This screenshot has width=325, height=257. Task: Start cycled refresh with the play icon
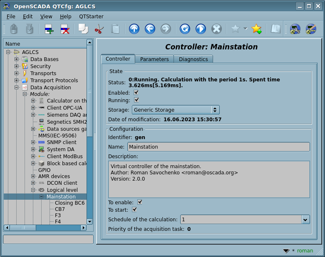click(x=201, y=29)
